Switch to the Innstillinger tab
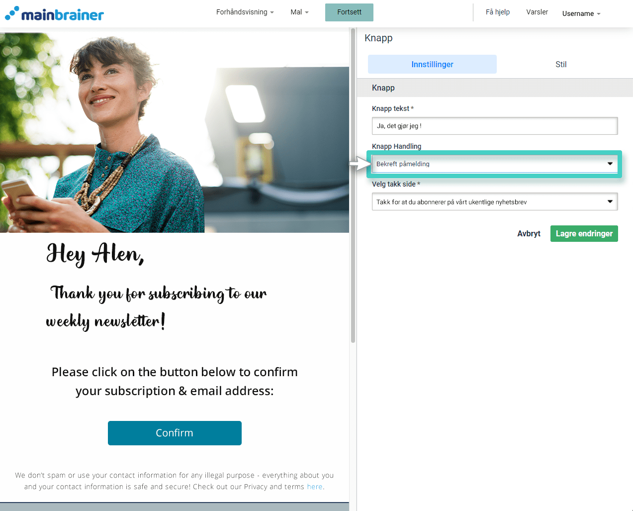 click(x=432, y=64)
